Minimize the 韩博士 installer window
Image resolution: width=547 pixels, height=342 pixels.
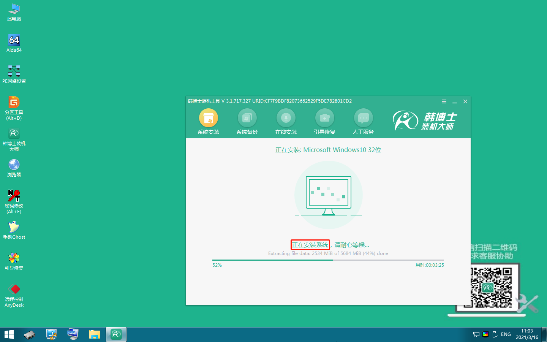pos(454,101)
